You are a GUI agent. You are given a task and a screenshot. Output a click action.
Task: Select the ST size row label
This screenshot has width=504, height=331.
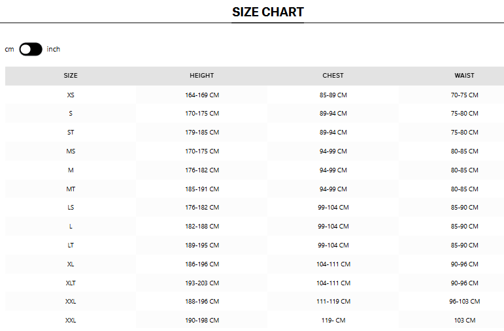click(71, 133)
